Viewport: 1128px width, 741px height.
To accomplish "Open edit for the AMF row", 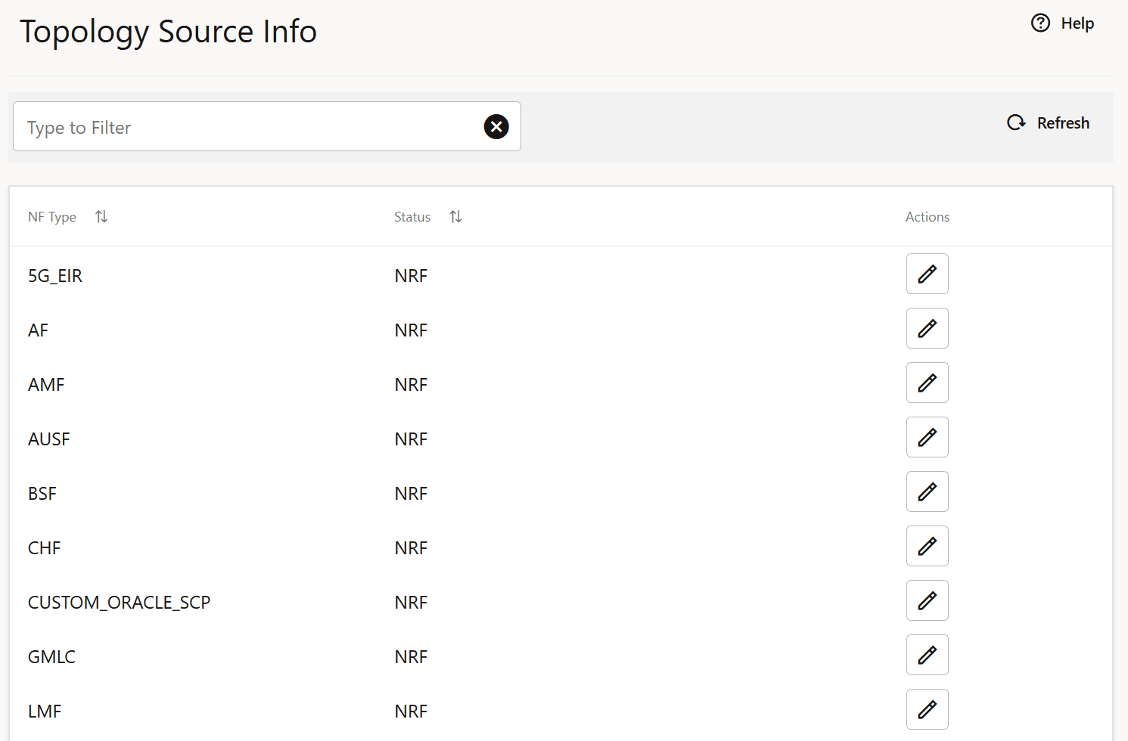I will (927, 383).
